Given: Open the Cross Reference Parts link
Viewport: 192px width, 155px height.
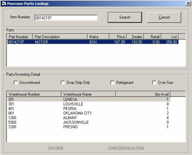Looking at the screenshot, I should (x=126, y=147).
